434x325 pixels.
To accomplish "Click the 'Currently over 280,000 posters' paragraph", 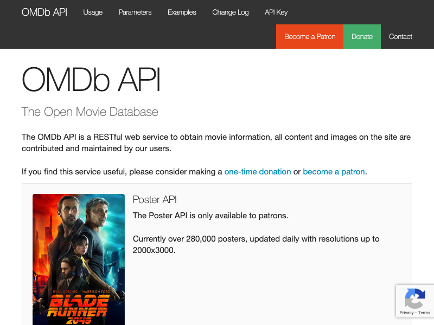I will tap(256, 244).
